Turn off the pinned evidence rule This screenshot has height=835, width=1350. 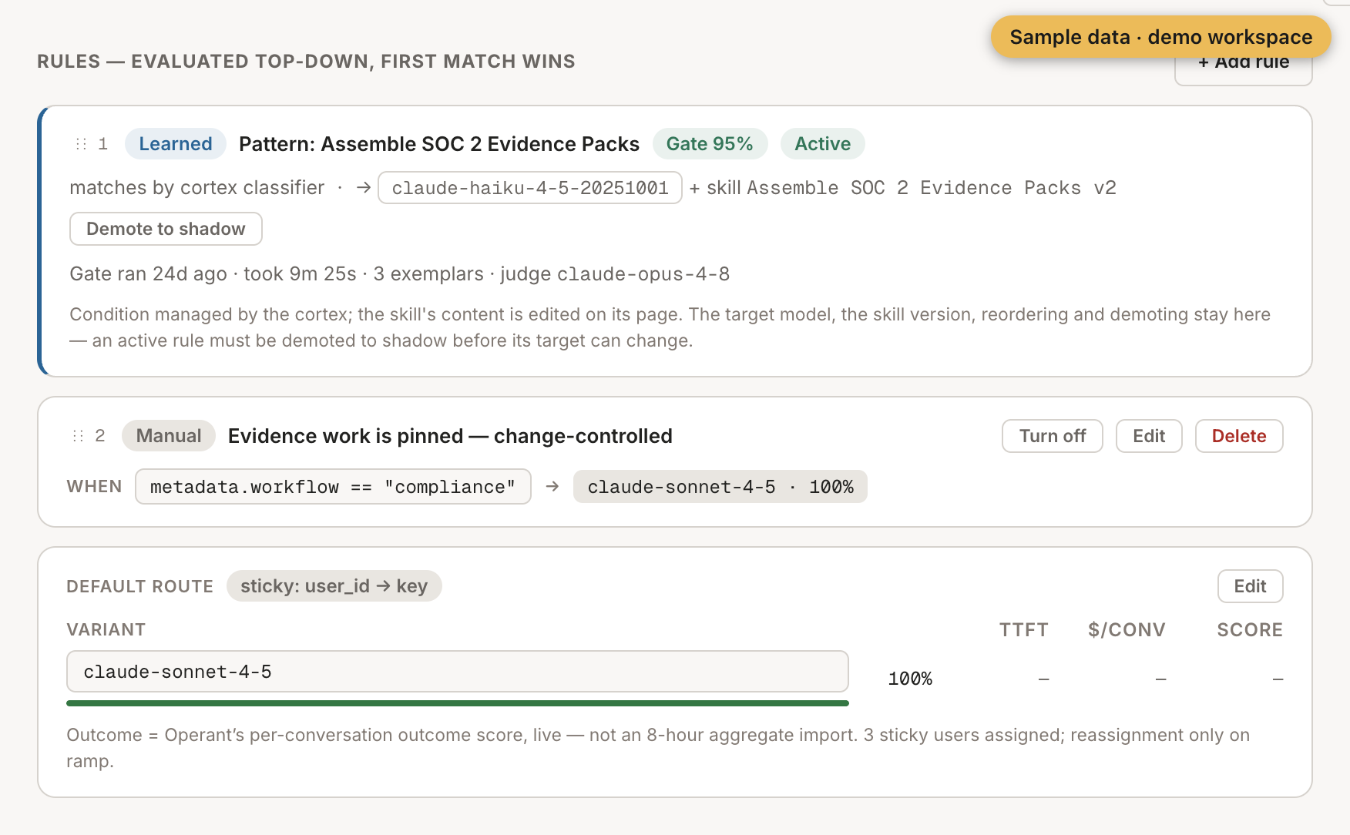(x=1052, y=436)
